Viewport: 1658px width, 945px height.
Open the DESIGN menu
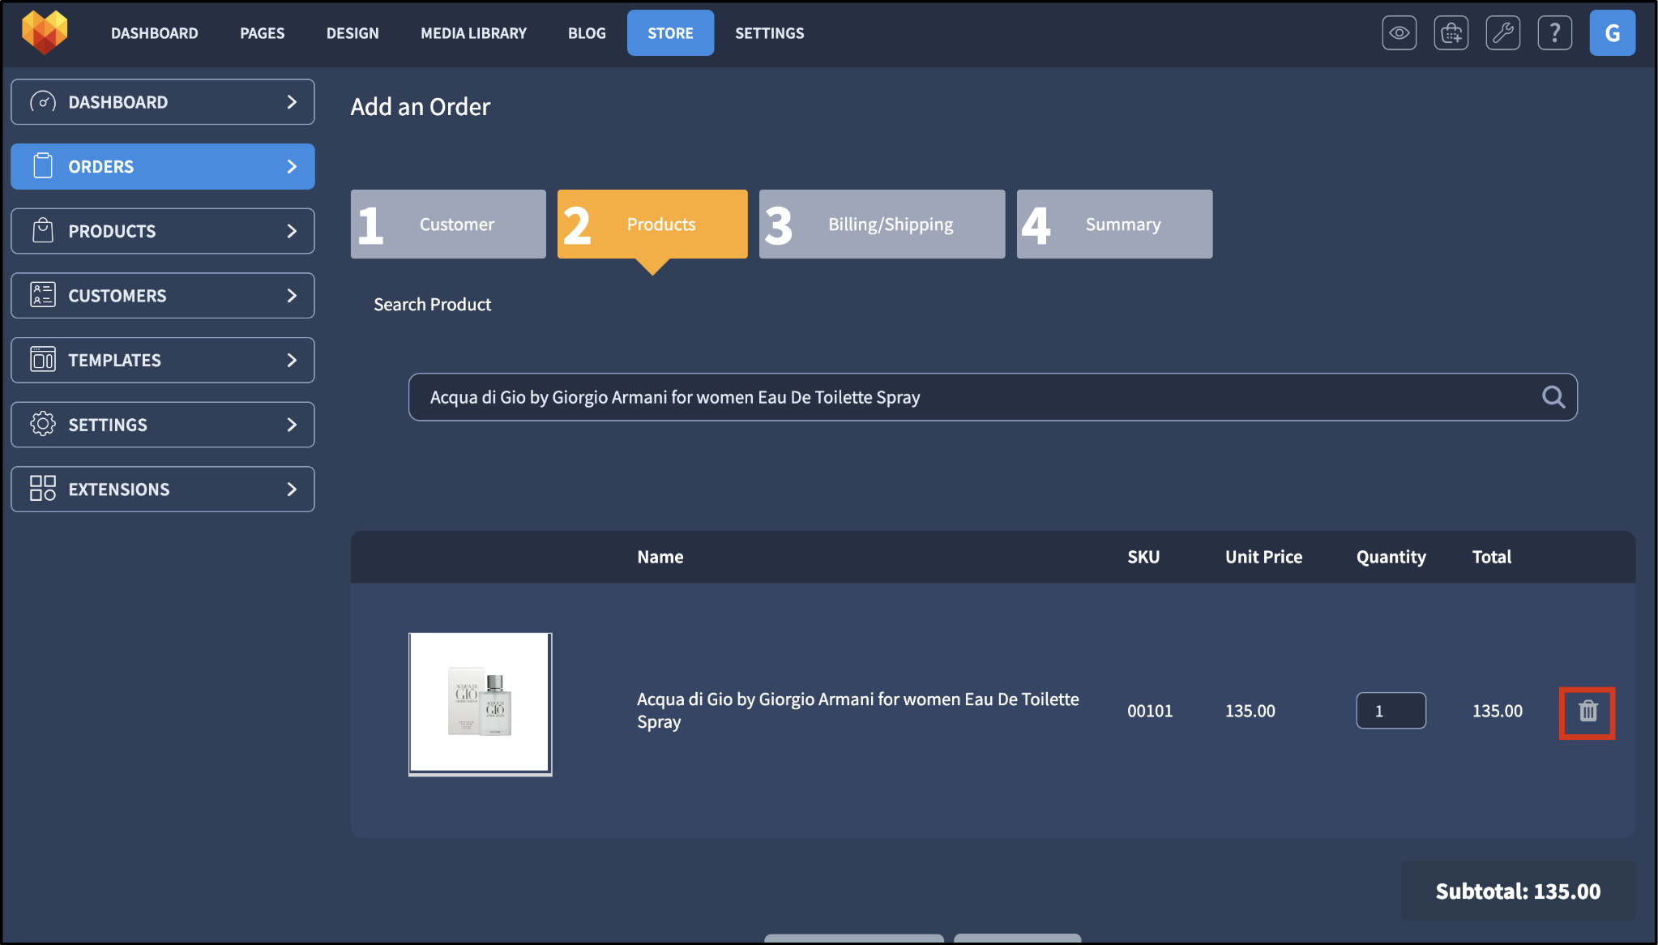(x=353, y=33)
